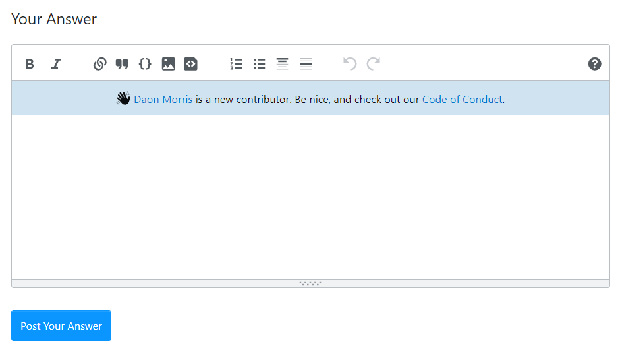Open the editor formatting help
The width and height of the screenshot is (618, 356).
coord(594,64)
